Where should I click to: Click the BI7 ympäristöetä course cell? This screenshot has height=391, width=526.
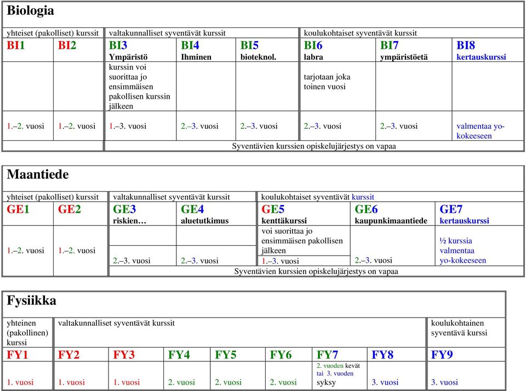414,50
